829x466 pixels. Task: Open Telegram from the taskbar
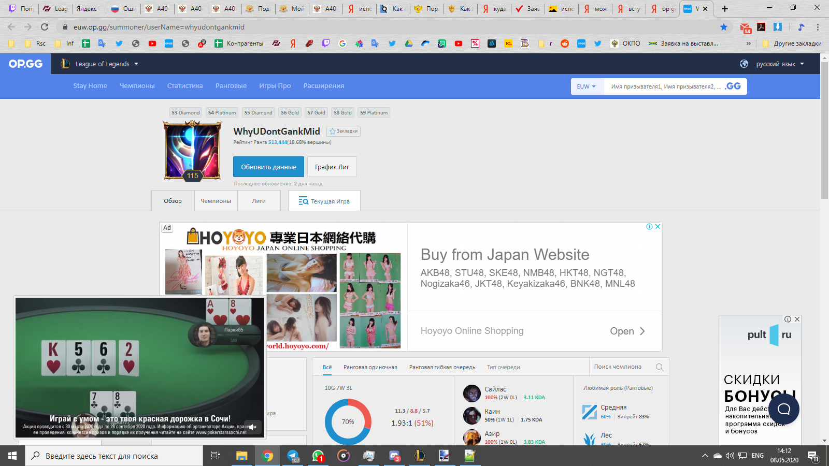[x=293, y=456]
